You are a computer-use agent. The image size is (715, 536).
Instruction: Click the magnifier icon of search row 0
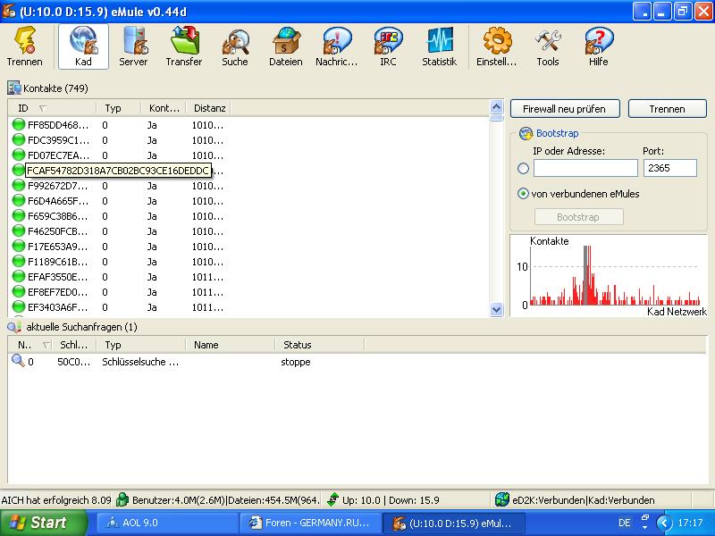[18, 361]
